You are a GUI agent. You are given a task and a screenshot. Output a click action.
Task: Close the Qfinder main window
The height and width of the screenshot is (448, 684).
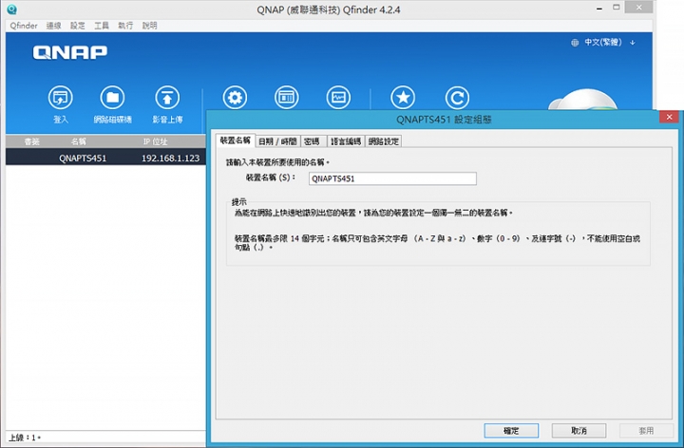click(639, 8)
